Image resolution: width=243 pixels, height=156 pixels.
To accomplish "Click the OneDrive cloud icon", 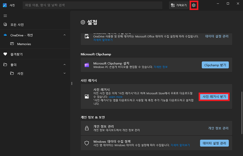I will pos(5,35).
